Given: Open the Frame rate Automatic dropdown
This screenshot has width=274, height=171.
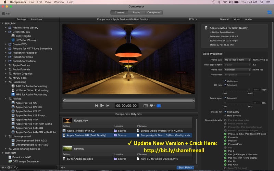Looking at the screenshot, I should pyautogui.click(x=237, y=70).
